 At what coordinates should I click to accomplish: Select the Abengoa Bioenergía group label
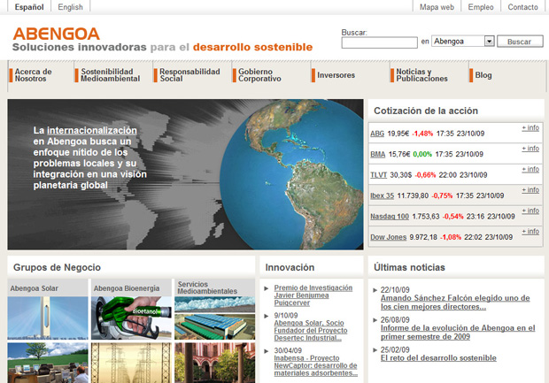click(x=127, y=288)
